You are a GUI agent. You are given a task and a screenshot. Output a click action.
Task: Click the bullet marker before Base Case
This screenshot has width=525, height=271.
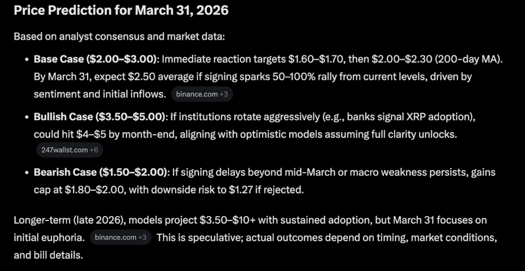(27, 60)
